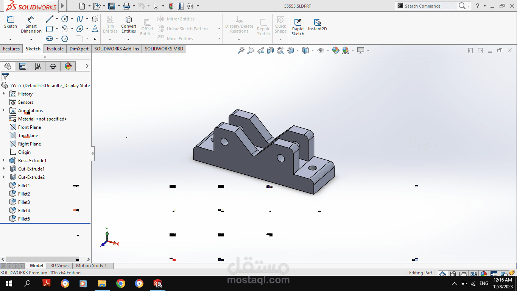Screen dimensions: 517x291
Task: Select the Corner Rectangle tool
Action: tap(50, 29)
